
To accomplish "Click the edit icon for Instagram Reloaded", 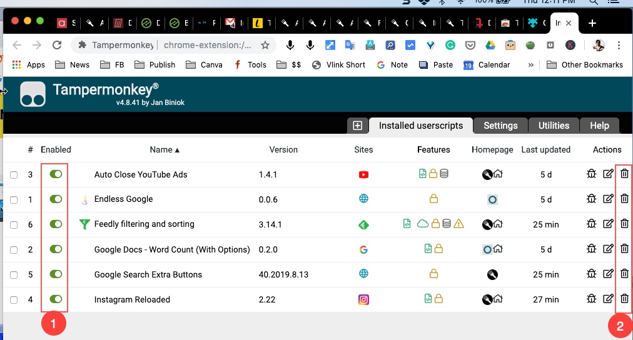I will click(608, 299).
